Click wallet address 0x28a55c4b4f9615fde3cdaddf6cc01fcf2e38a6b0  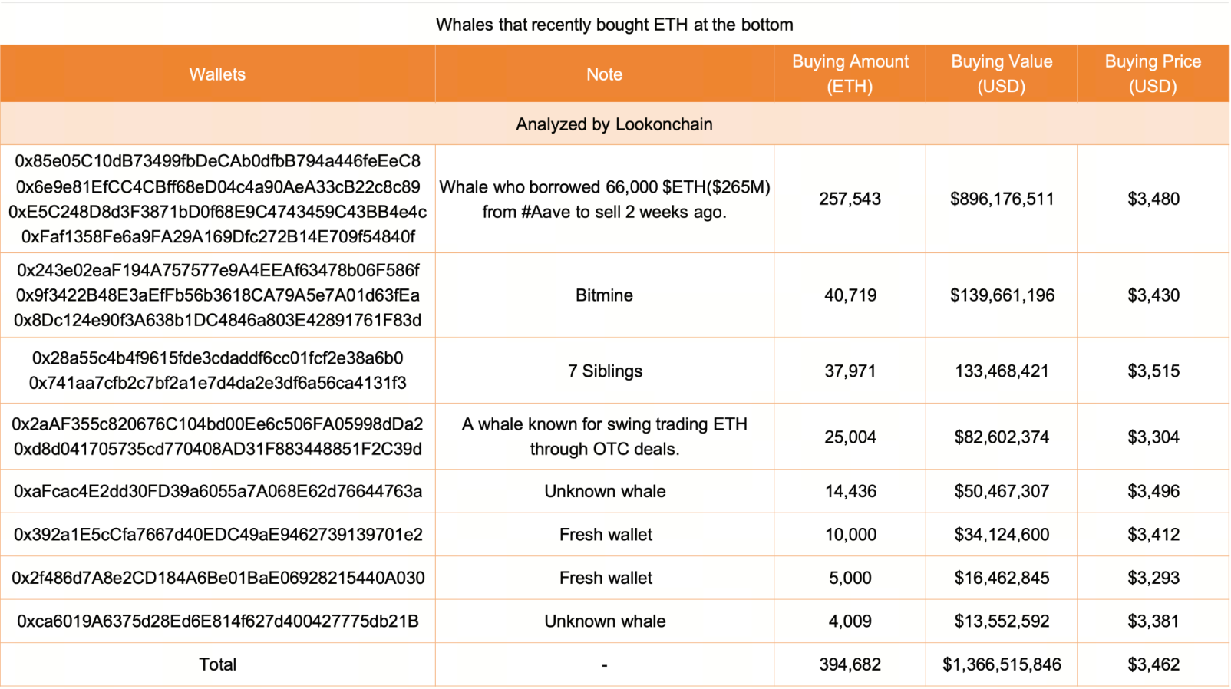click(218, 358)
